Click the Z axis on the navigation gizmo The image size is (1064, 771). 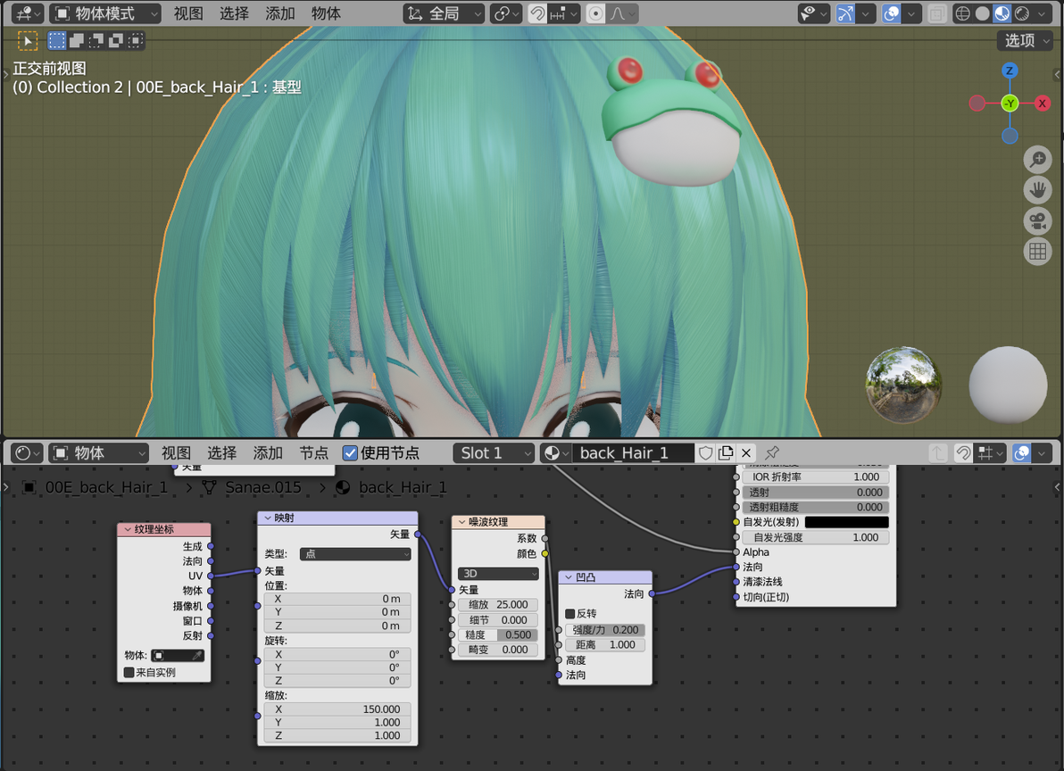1010,70
